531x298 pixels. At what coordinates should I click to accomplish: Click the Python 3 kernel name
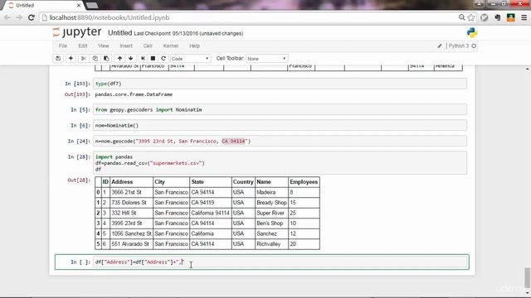click(x=459, y=46)
